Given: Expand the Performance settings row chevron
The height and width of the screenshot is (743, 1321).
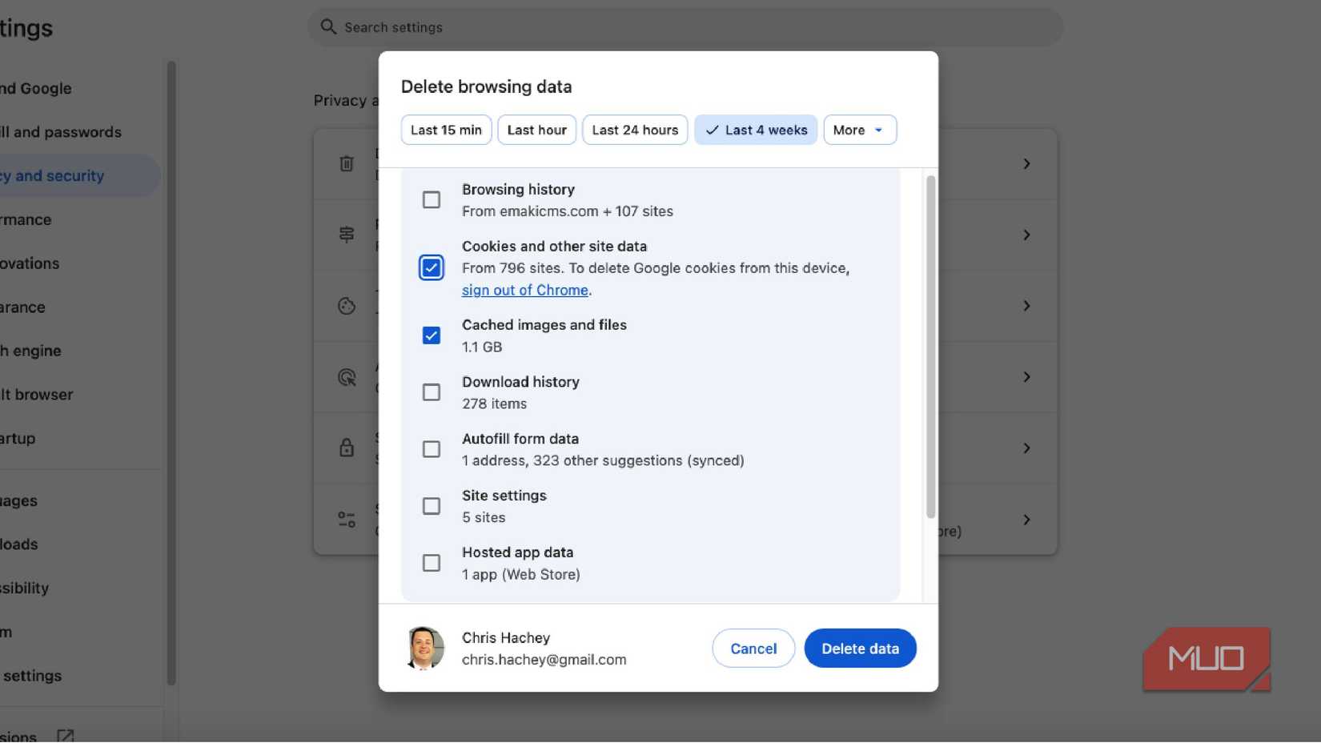Looking at the screenshot, I should pos(1027,235).
